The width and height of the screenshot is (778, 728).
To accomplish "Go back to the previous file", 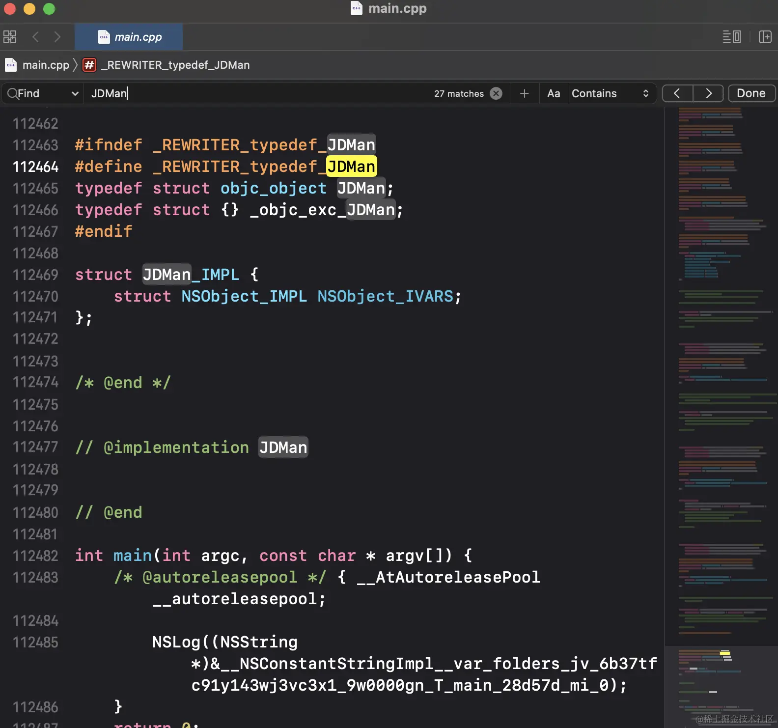I will tap(35, 37).
